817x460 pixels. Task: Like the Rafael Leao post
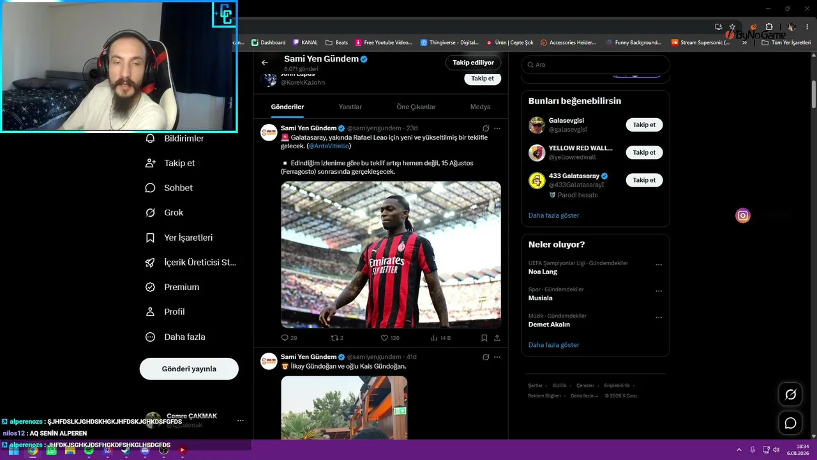click(390, 338)
